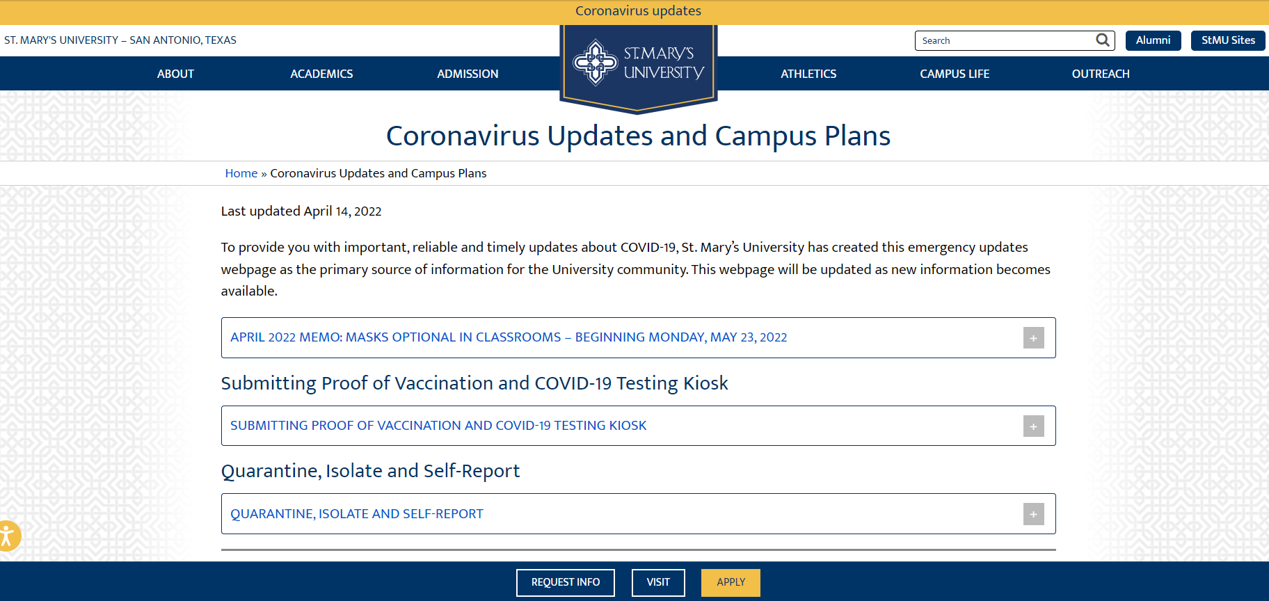The width and height of the screenshot is (1269, 601).
Task: Click the yellow Apply button
Action: tap(731, 582)
